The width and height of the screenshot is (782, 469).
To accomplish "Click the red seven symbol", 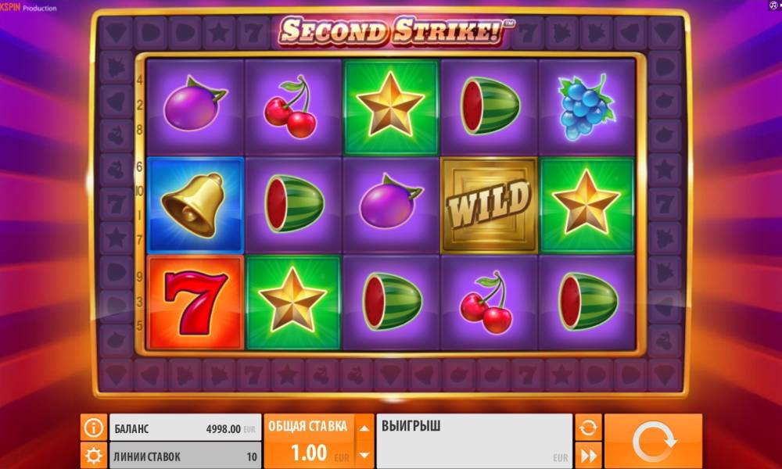I will [x=195, y=302].
